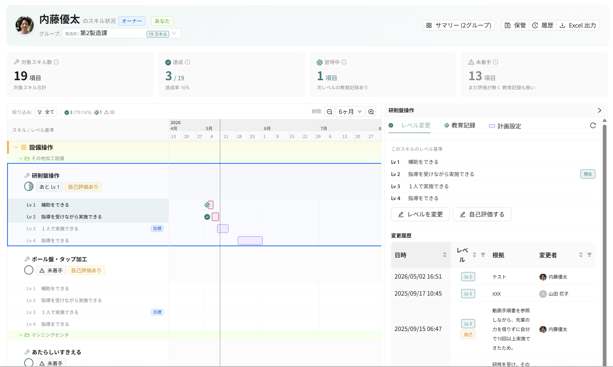The image size is (613, 367).
Task: Click the red box on Lv 2 timeline
Action: (215, 217)
